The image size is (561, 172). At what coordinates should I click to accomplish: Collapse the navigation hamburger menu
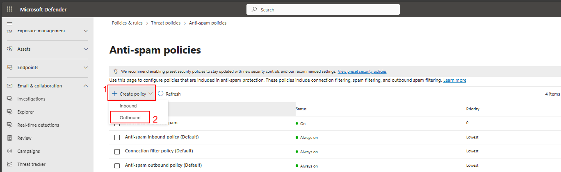pyautogui.click(x=9, y=24)
